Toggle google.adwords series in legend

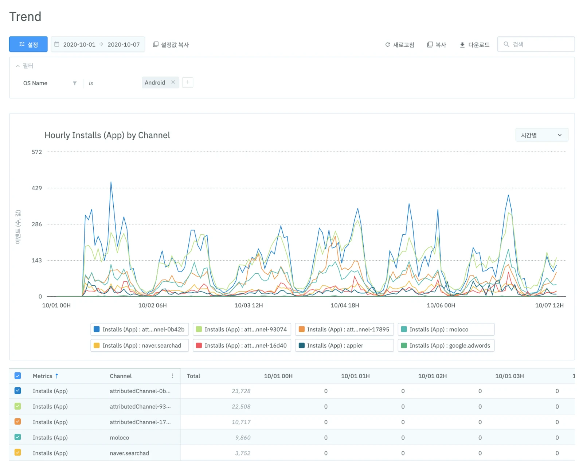(x=446, y=345)
